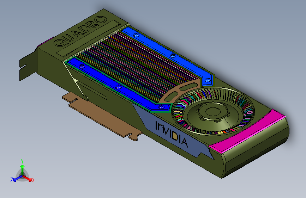Click the blue Z axis arrow on the triad
306x198 pixels.
(x=18, y=178)
